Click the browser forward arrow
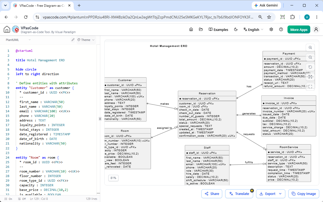This screenshot has width=323, height=202. [16, 17]
